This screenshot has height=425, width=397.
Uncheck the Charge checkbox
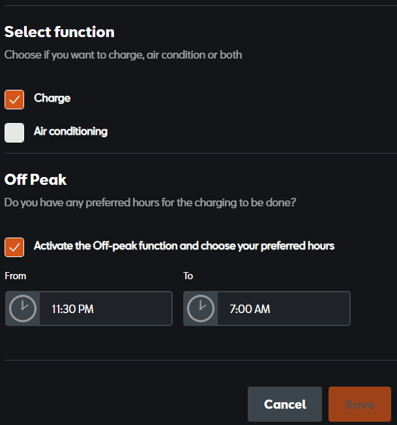click(14, 99)
